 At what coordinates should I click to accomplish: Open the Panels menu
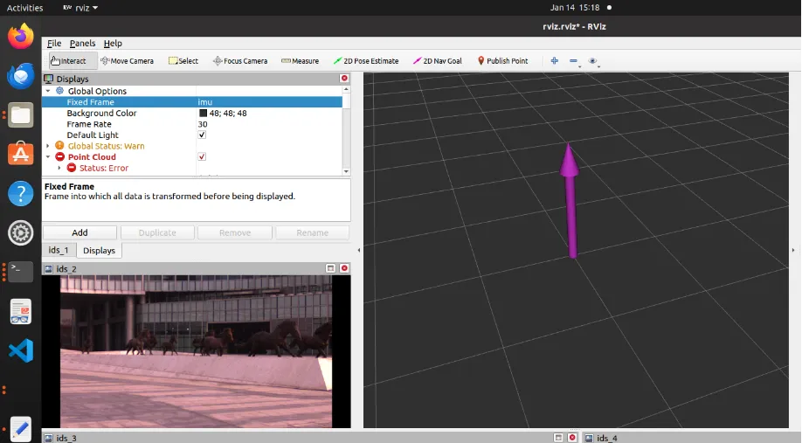click(82, 44)
